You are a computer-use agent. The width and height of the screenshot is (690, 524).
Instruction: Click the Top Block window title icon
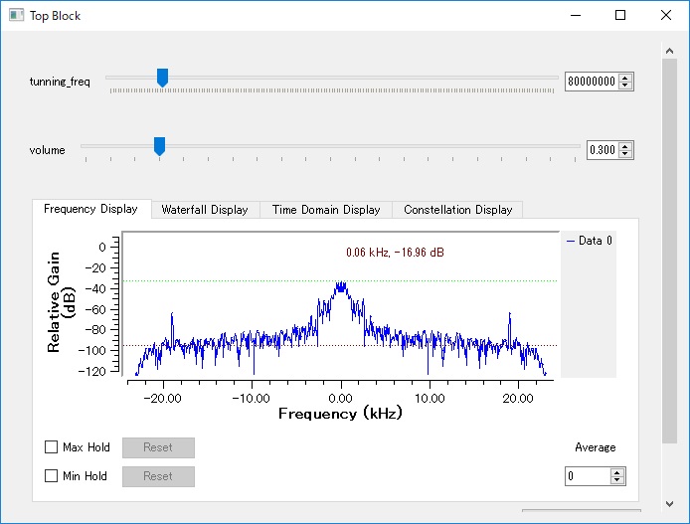click(x=16, y=15)
